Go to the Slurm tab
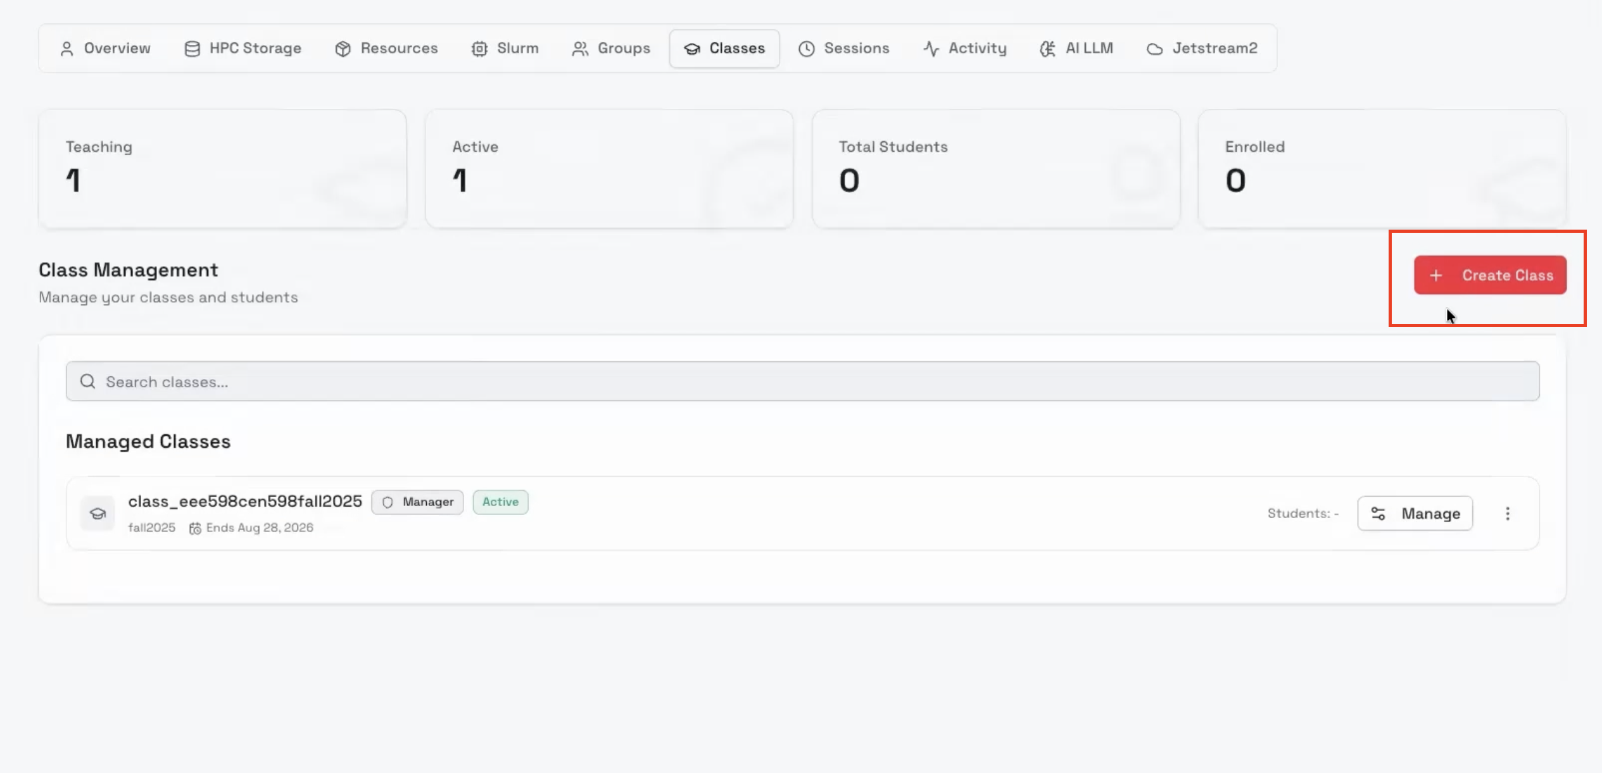Image resolution: width=1602 pixels, height=773 pixels. (505, 49)
